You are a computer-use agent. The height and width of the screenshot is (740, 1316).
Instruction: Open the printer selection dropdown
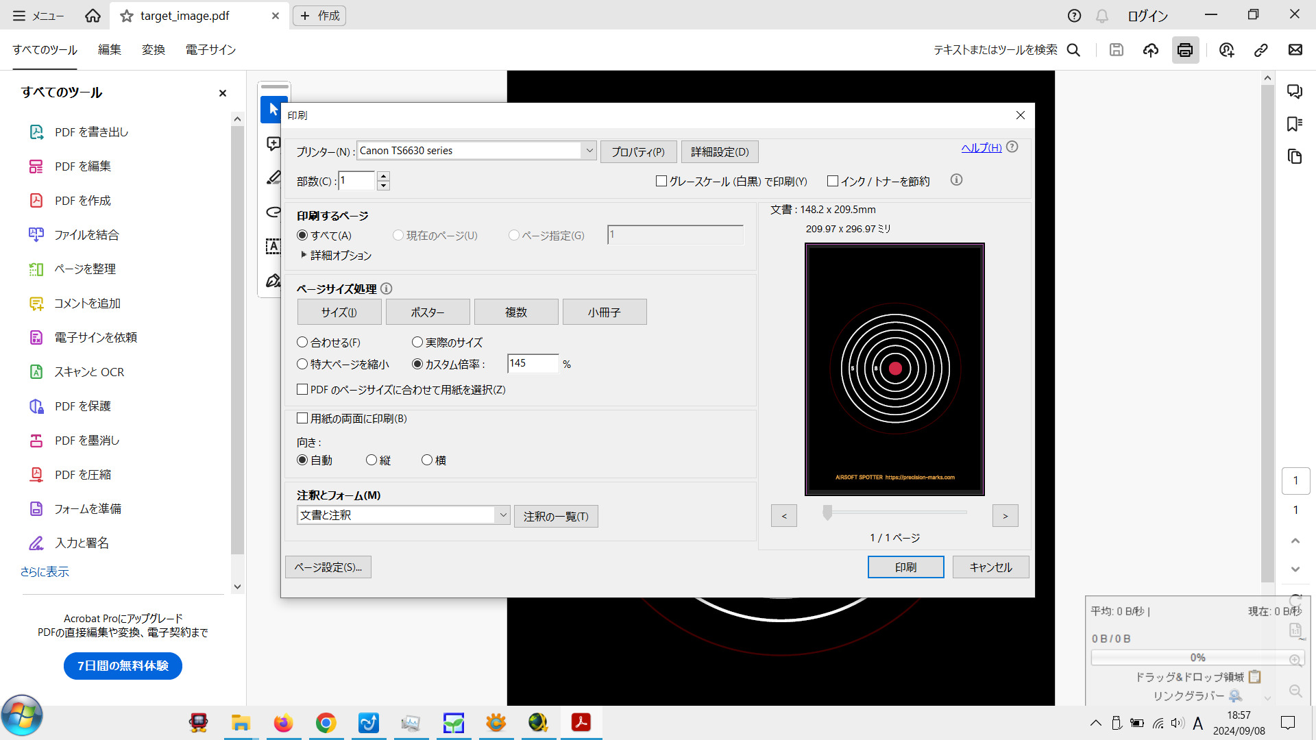[589, 151]
